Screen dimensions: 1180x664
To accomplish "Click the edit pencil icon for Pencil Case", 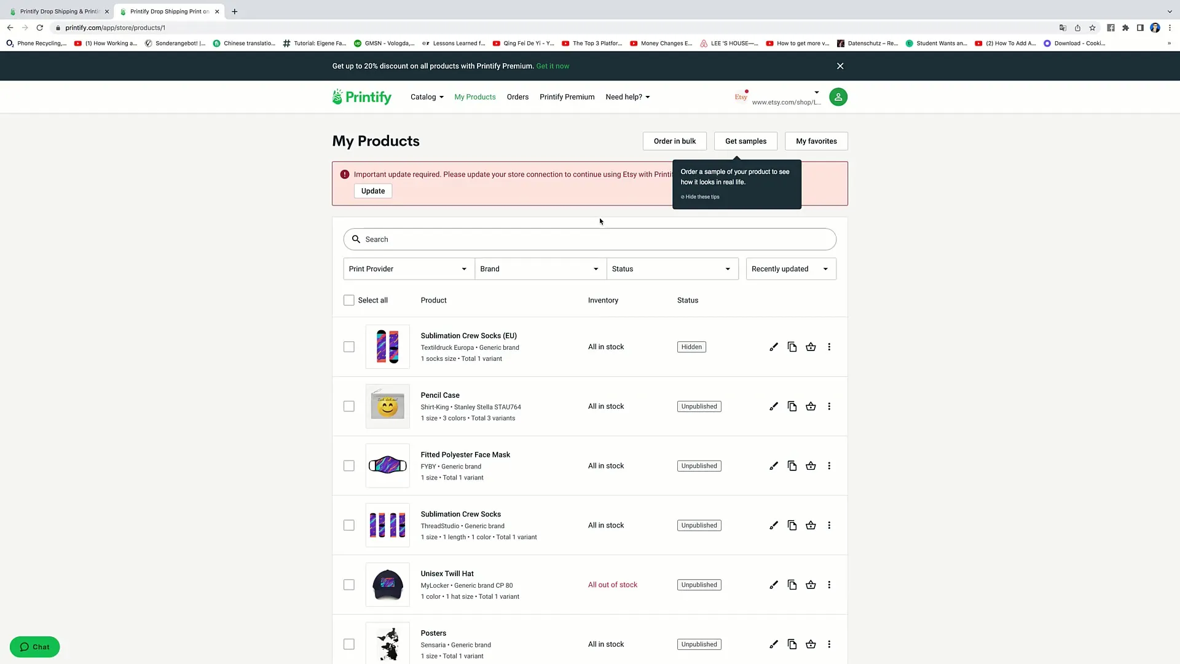I will 774,406.
